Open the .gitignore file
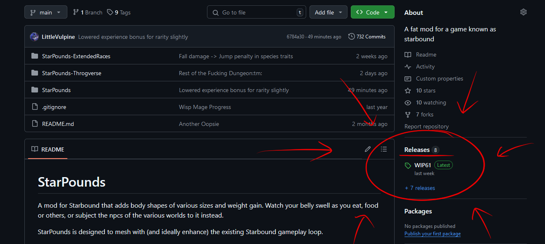This screenshot has width=545, height=244. click(54, 107)
